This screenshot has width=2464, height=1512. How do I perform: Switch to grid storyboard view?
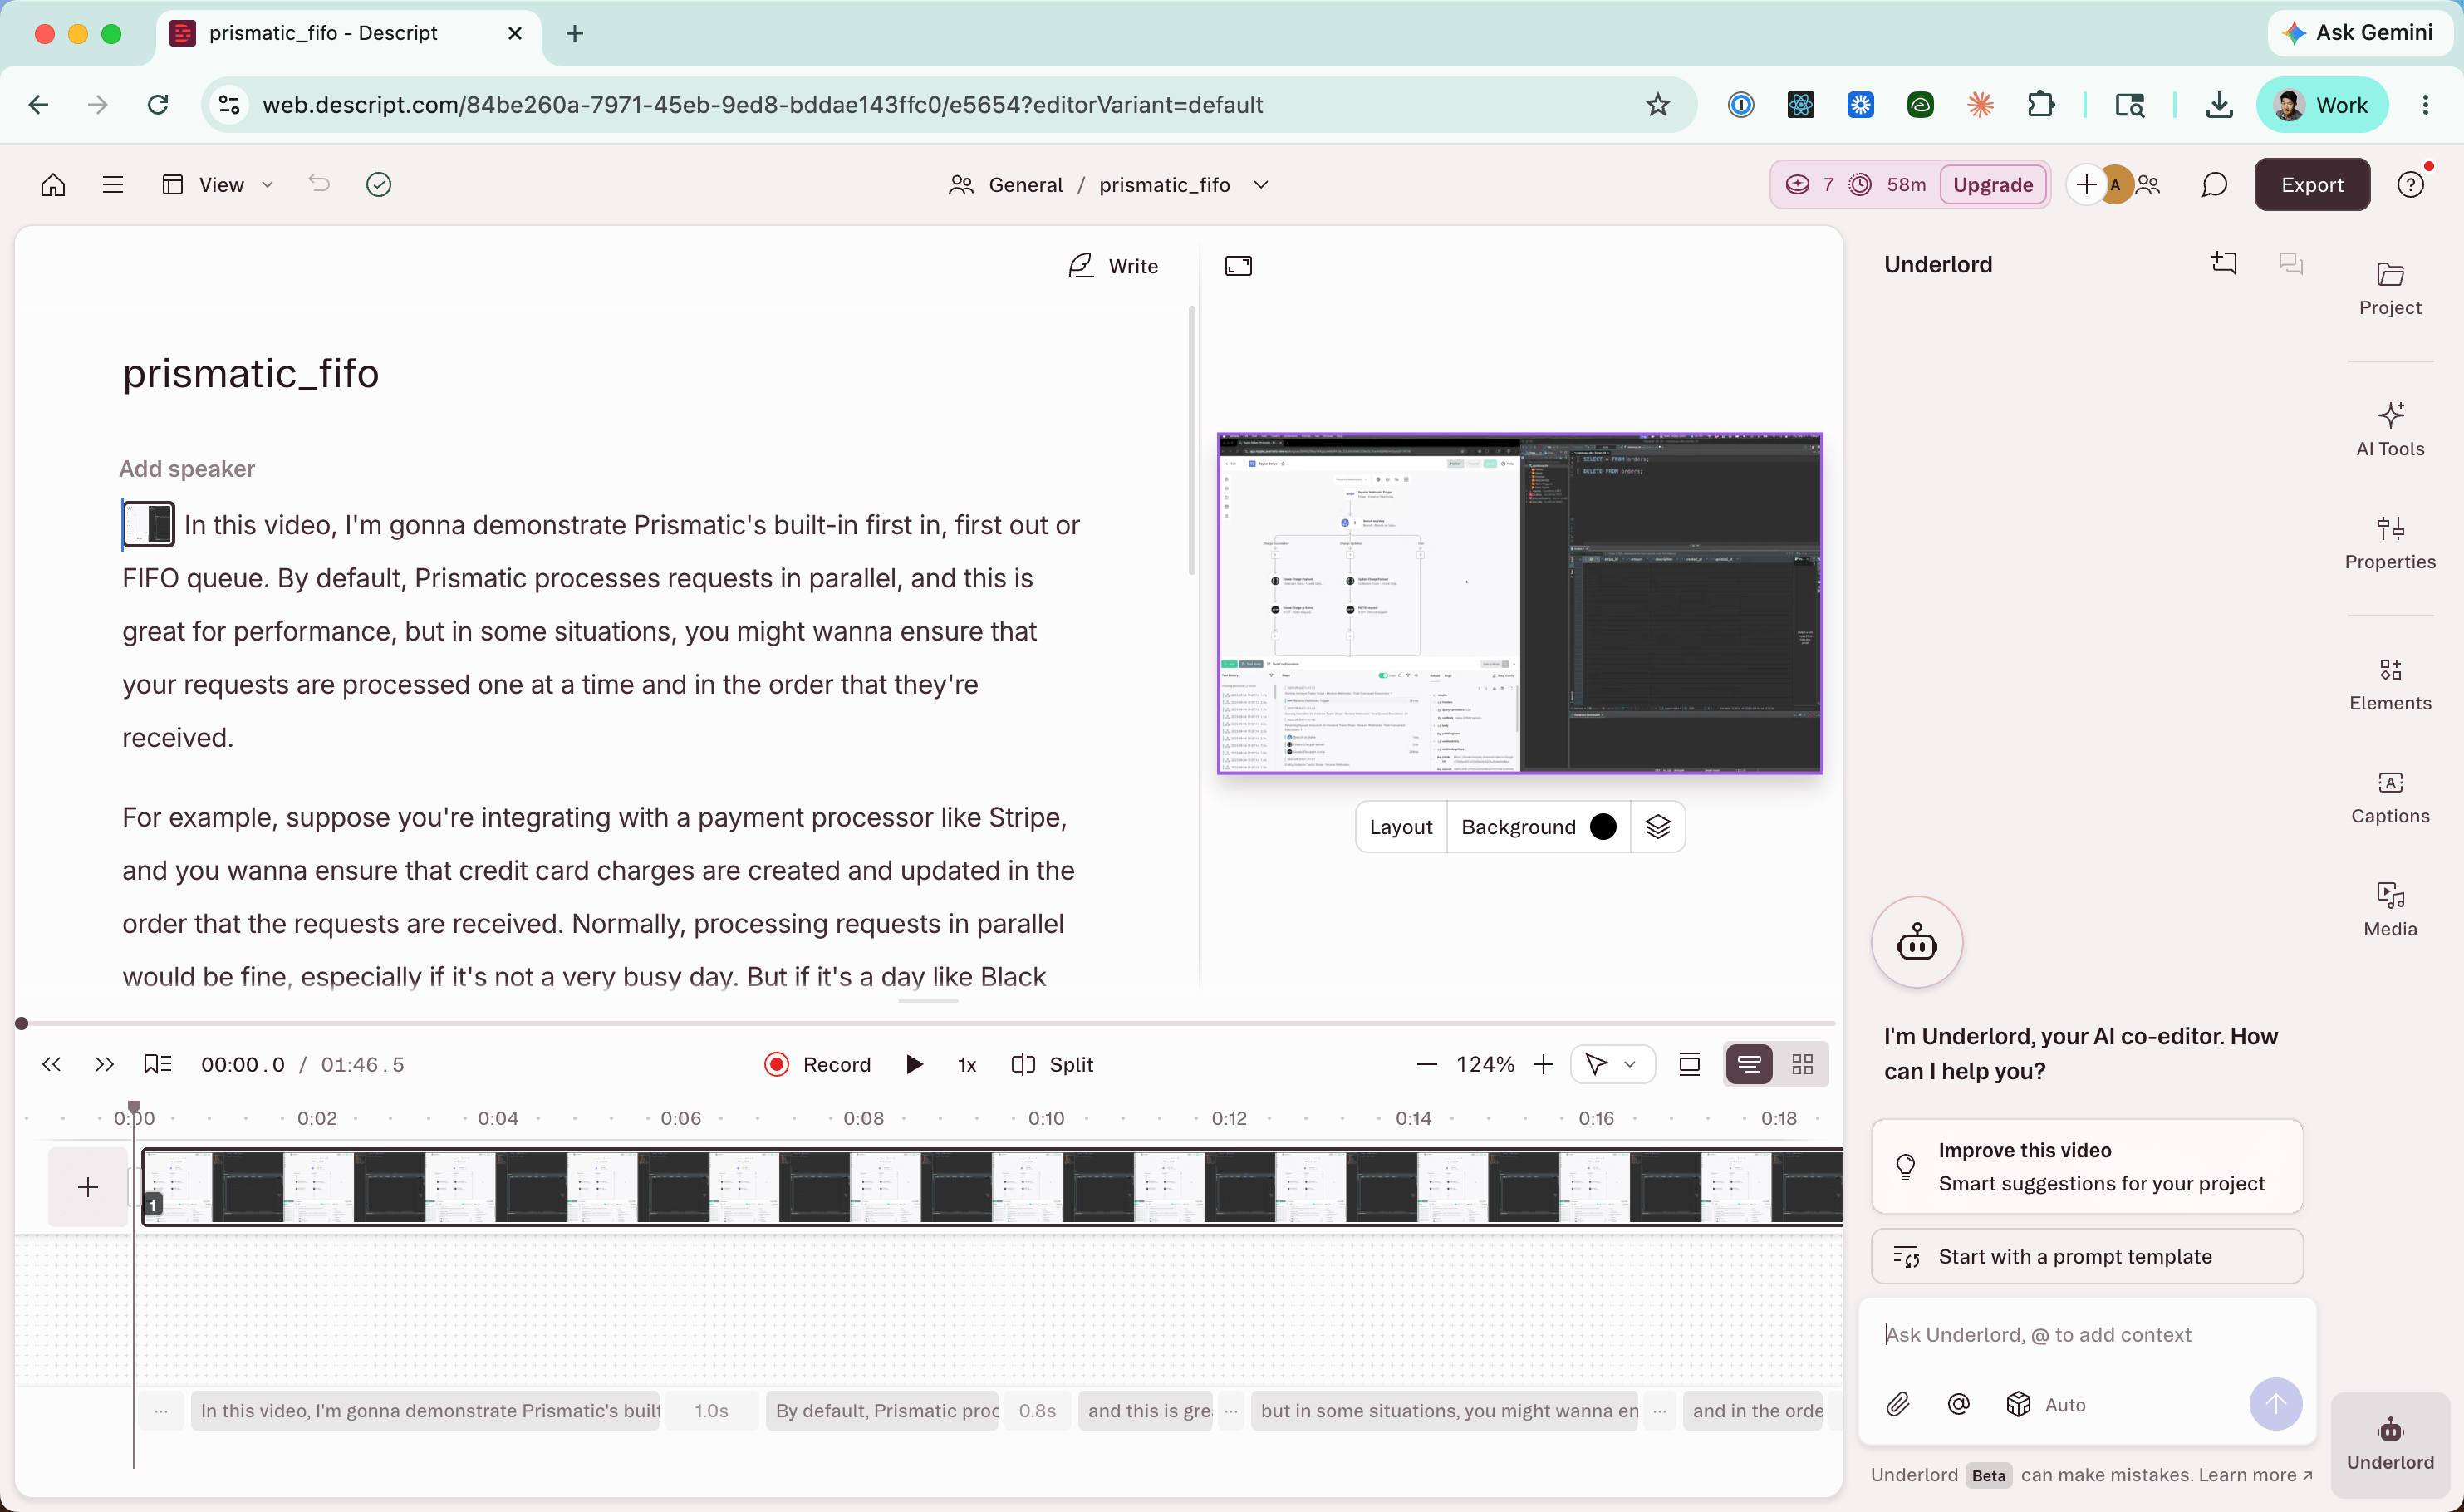(x=1802, y=1064)
